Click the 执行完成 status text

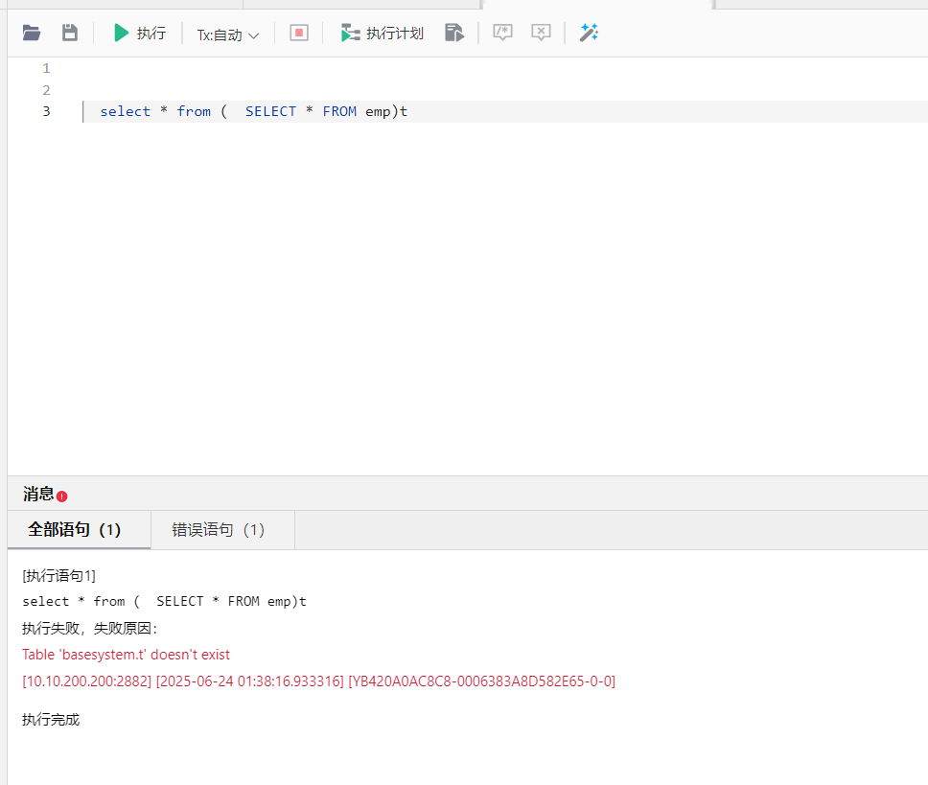(51, 719)
